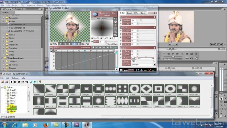Expand the Render effects folder

tap(4, 35)
